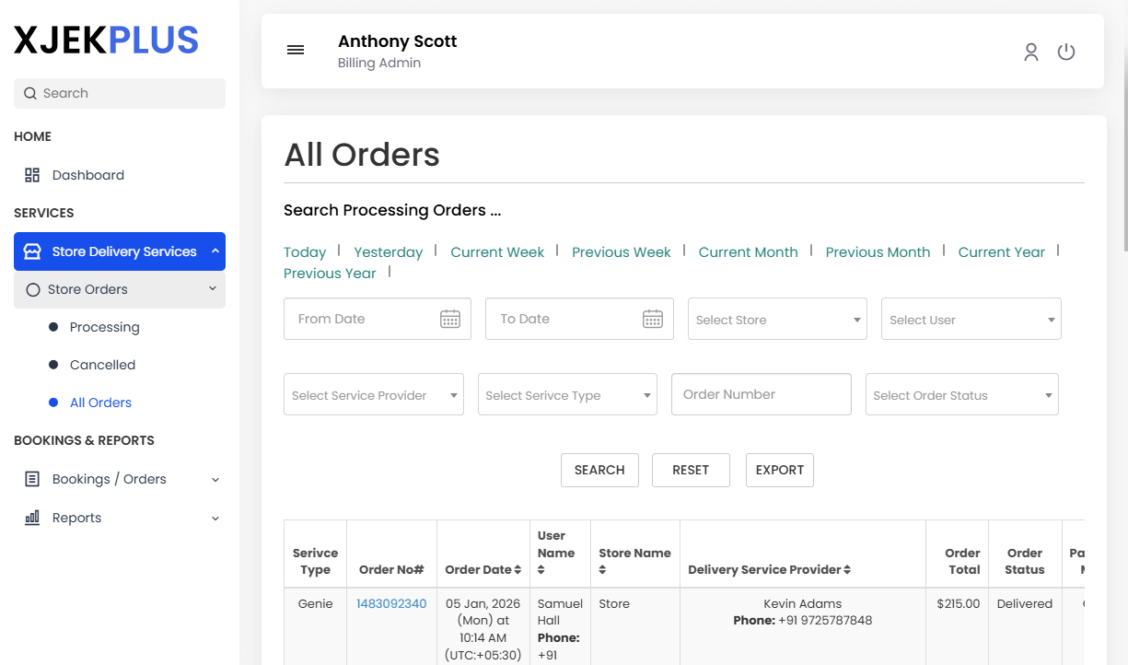
Task: Click the hamburger menu icon
Action: tap(295, 50)
